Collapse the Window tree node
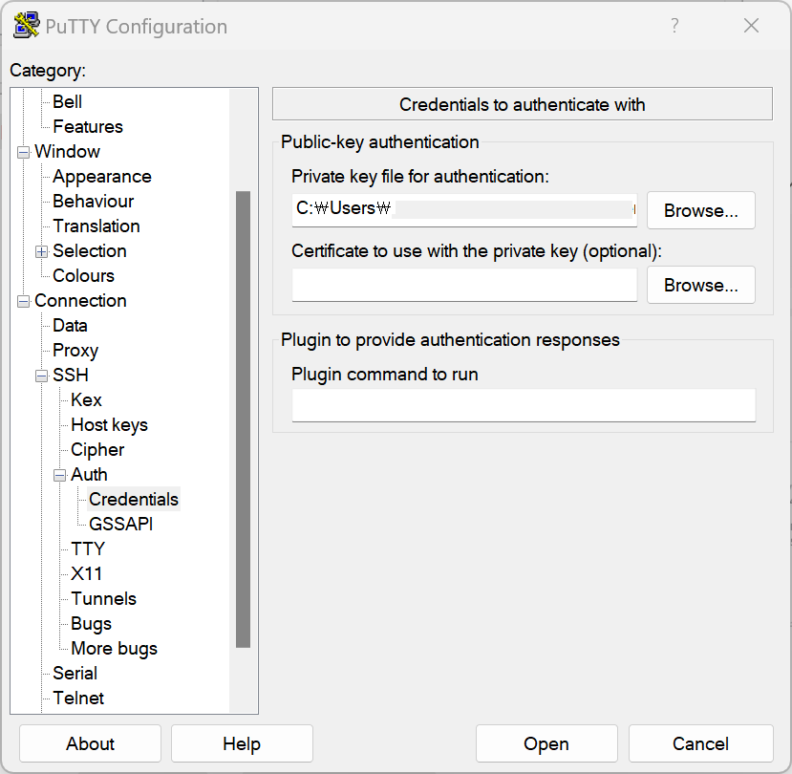 click(23, 152)
